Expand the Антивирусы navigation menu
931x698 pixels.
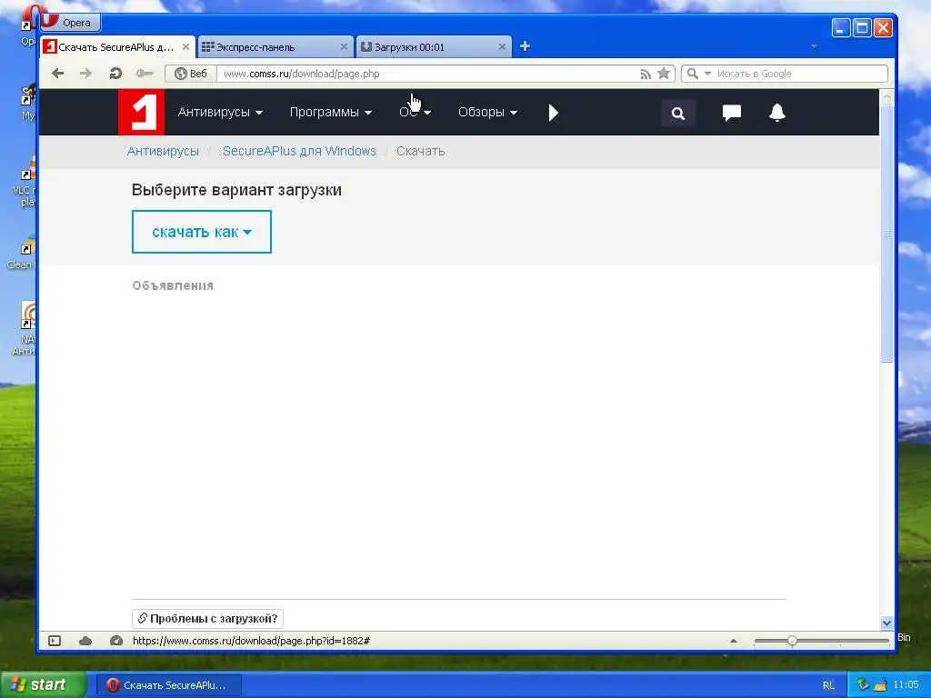coord(220,112)
